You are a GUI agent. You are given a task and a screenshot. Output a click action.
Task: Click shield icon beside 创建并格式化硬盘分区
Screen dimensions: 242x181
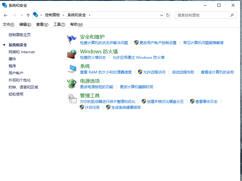coord(144,101)
